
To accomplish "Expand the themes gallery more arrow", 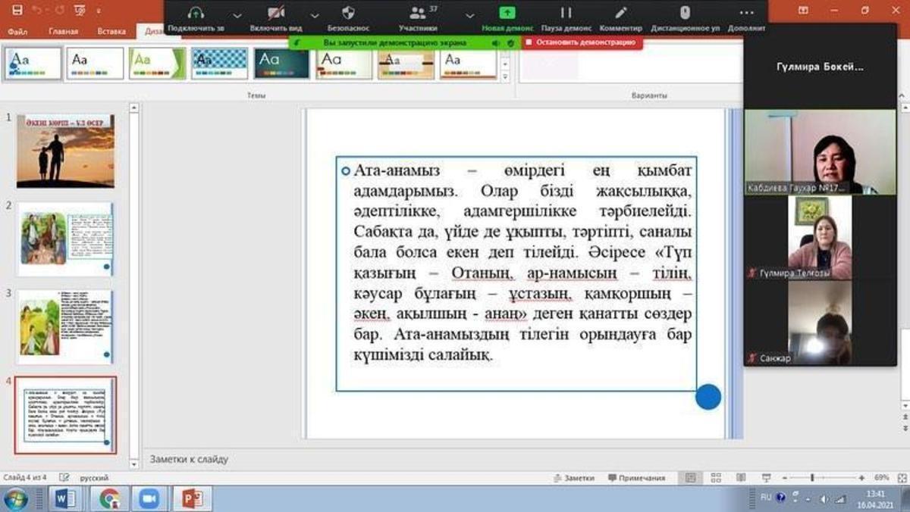I will [x=506, y=75].
